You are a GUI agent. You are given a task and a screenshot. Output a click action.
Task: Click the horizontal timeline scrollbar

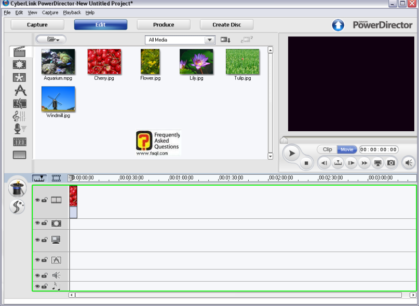pos(239,295)
